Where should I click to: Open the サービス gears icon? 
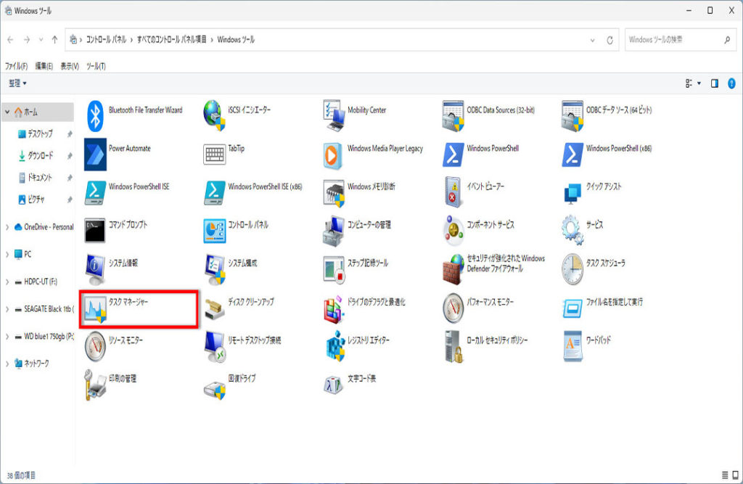click(572, 231)
